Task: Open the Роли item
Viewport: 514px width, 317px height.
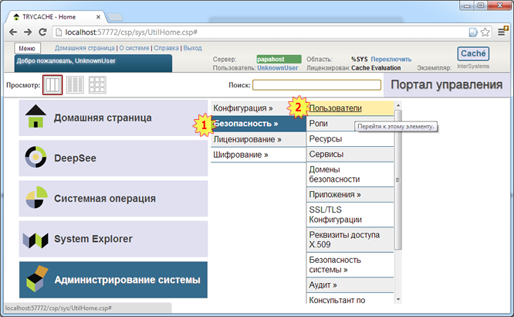Action: [x=350, y=124]
